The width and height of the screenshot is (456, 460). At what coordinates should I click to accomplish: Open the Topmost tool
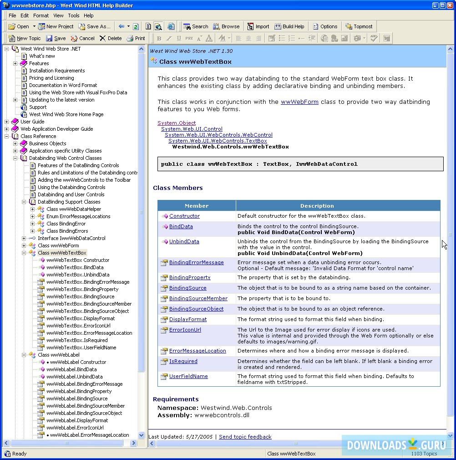coord(359,26)
